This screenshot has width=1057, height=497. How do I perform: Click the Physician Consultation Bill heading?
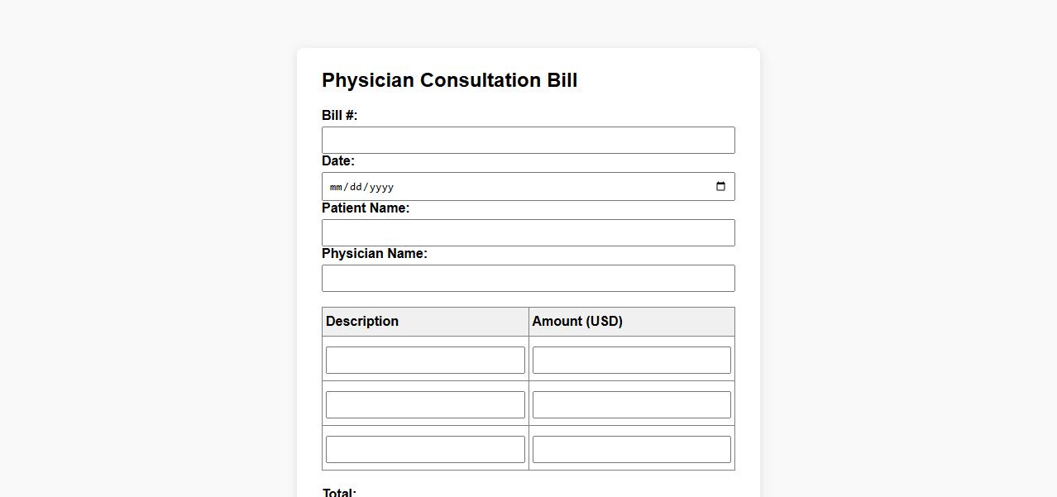449,80
